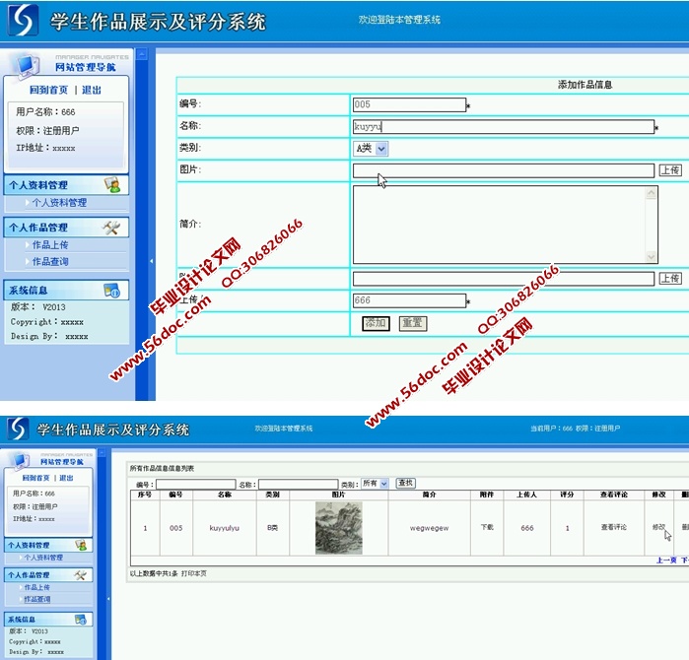
Task: Open the underlined 作品查询 item on the work list page
Action: tap(36, 599)
